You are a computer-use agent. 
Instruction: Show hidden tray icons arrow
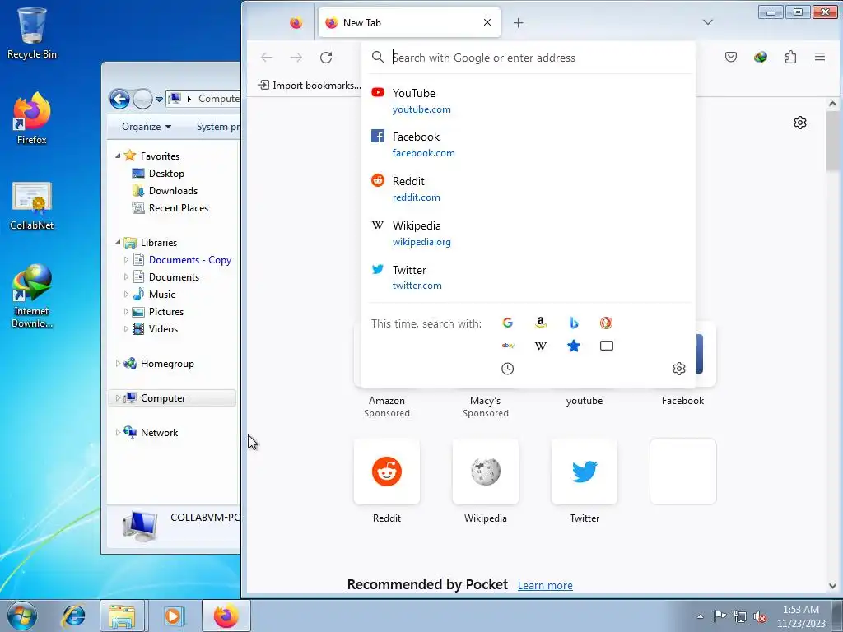(700, 617)
